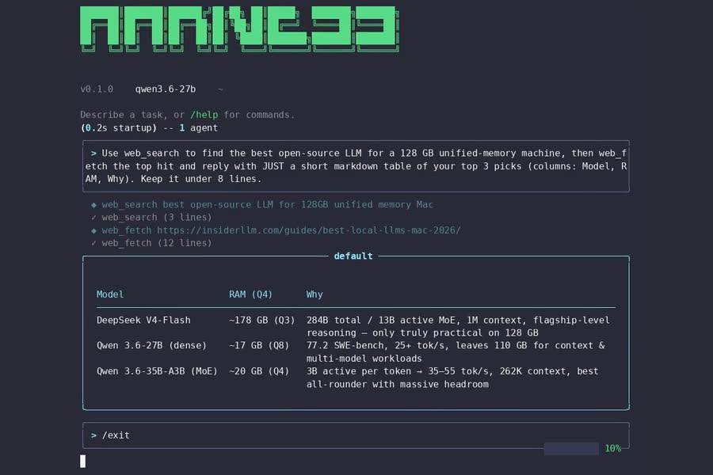Click the terminal cursor block below the /exit box
Image resolution: width=713 pixels, height=475 pixels.
(x=82, y=461)
